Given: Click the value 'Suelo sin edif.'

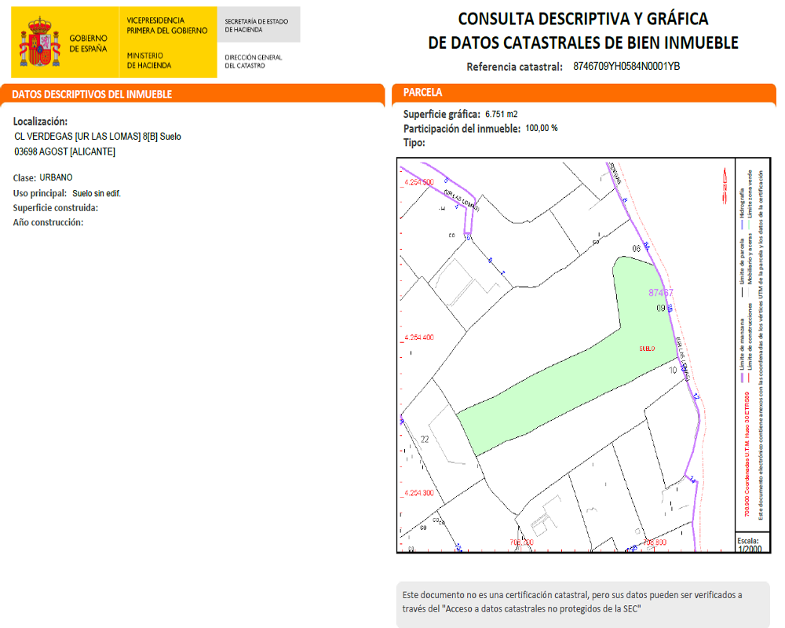Looking at the screenshot, I should [97, 193].
